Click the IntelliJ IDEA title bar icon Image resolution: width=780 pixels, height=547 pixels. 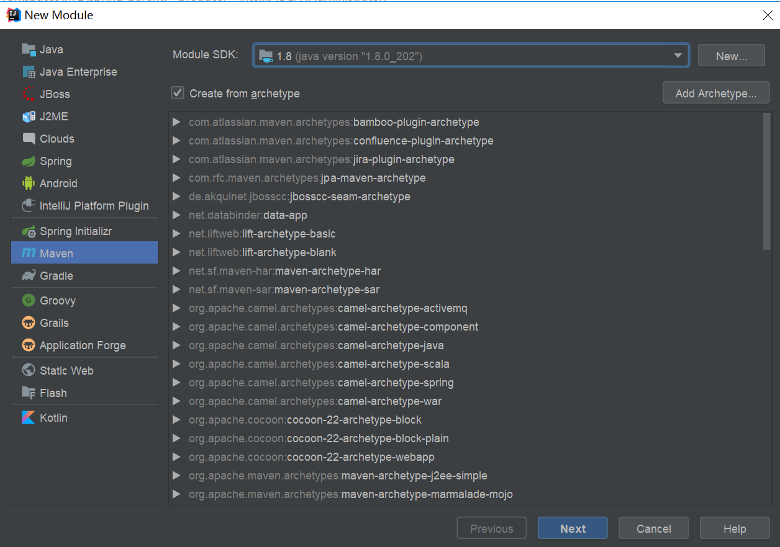pyautogui.click(x=14, y=15)
